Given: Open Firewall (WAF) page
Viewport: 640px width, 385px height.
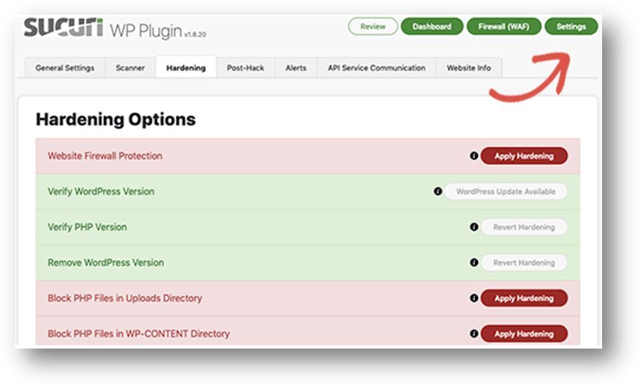Looking at the screenshot, I should tap(504, 27).
